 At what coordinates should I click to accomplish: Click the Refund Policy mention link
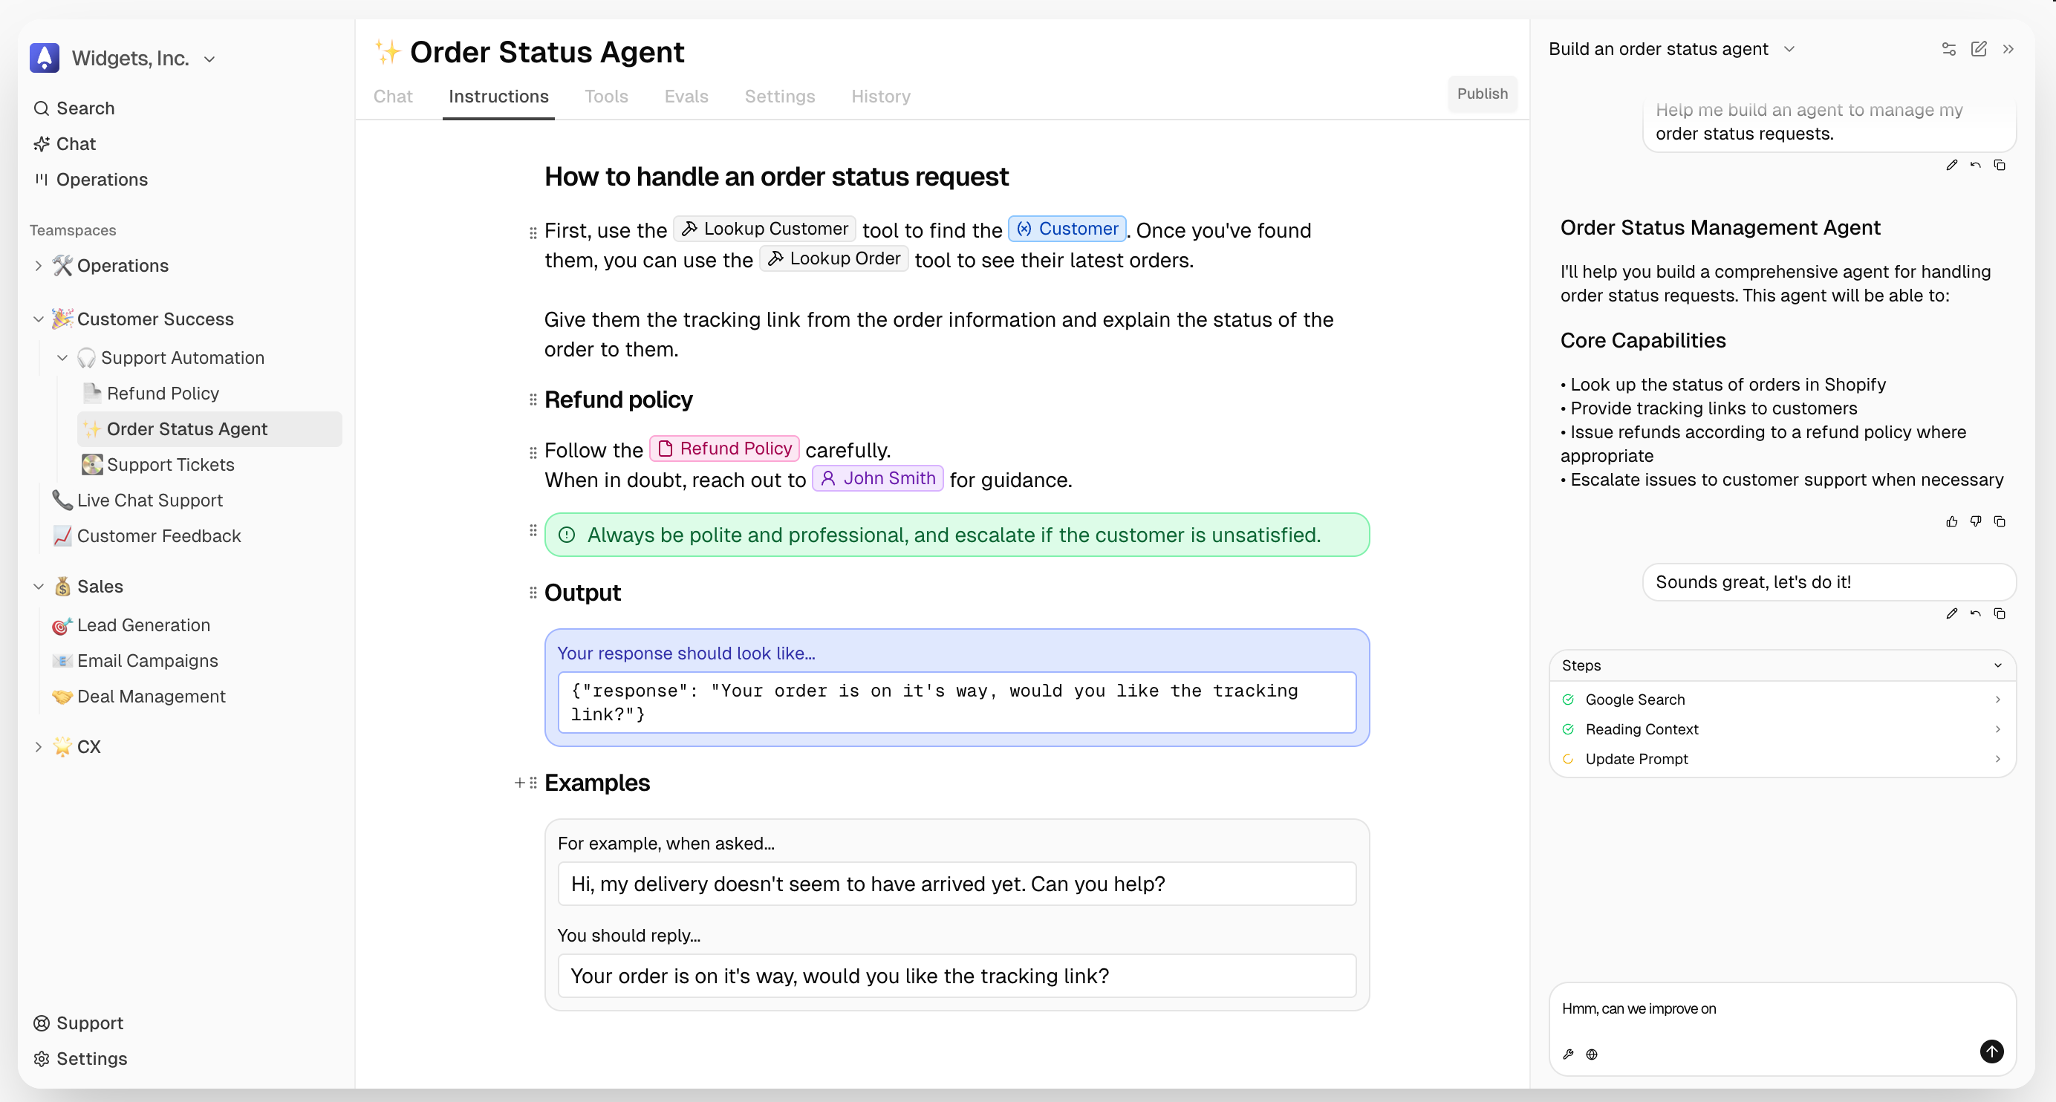pos(725,449)
